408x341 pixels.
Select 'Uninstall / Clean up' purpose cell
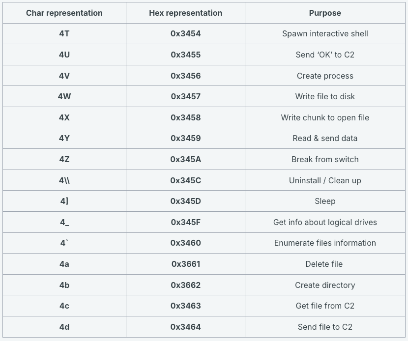325,181
